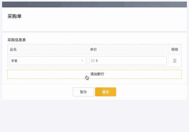
Task: Click the number icon in 单价 field
Action: [x=93, y=61]
